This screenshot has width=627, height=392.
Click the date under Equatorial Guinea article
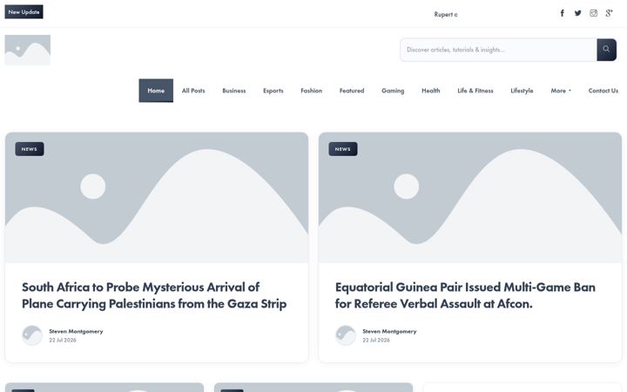pyautogui.click(x=376, y=340)
